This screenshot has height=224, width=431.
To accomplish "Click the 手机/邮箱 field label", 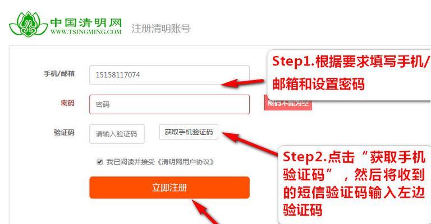I will 59,74.
